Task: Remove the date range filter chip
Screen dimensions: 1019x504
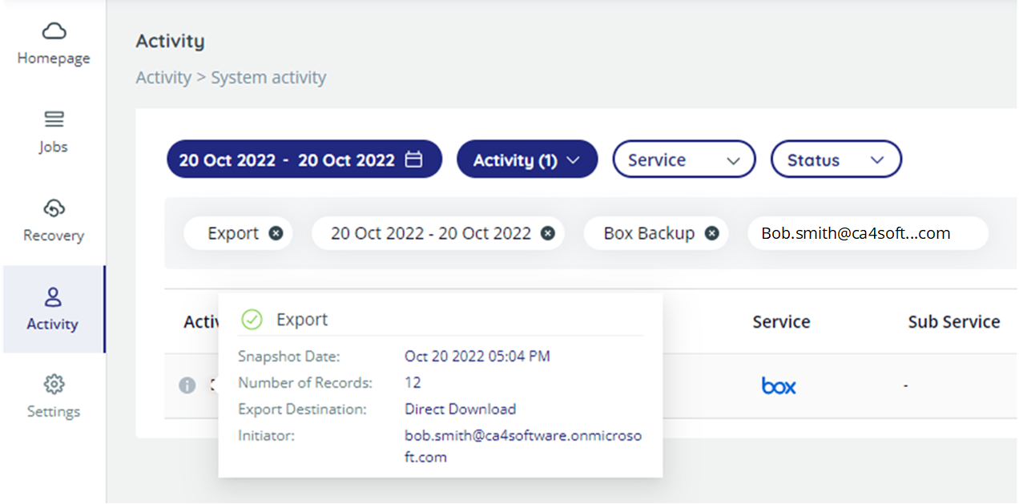Action: [548, 233]
